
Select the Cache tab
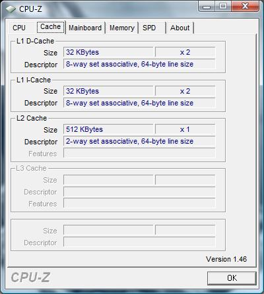51,27
